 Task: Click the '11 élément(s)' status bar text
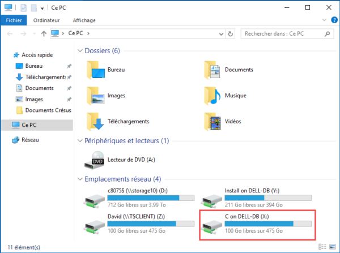point(24,247)
